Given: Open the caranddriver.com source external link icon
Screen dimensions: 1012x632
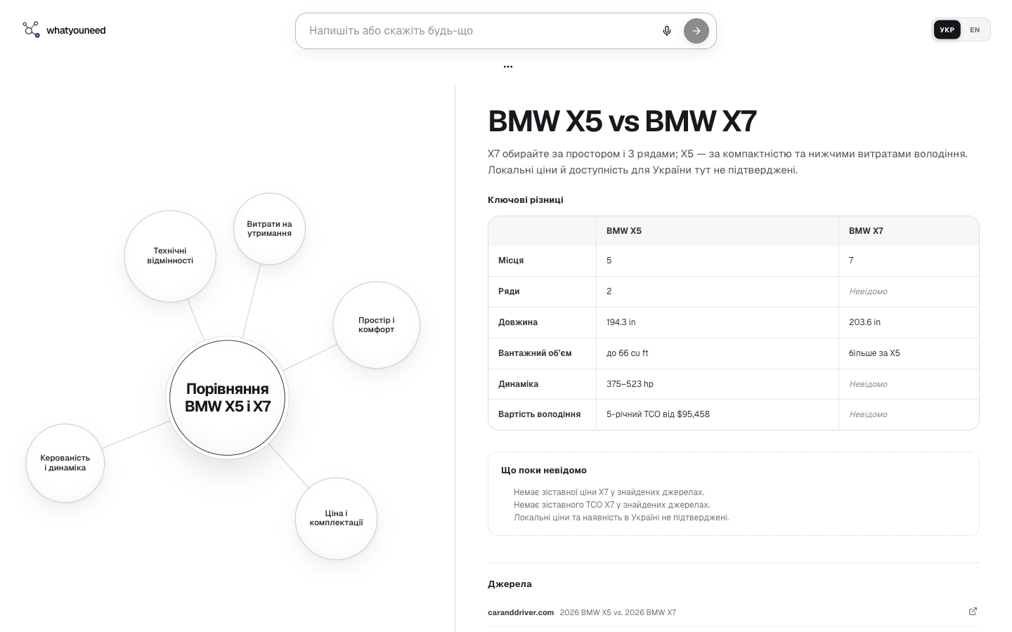Looking at the screenshot, I should coord(973,612).
